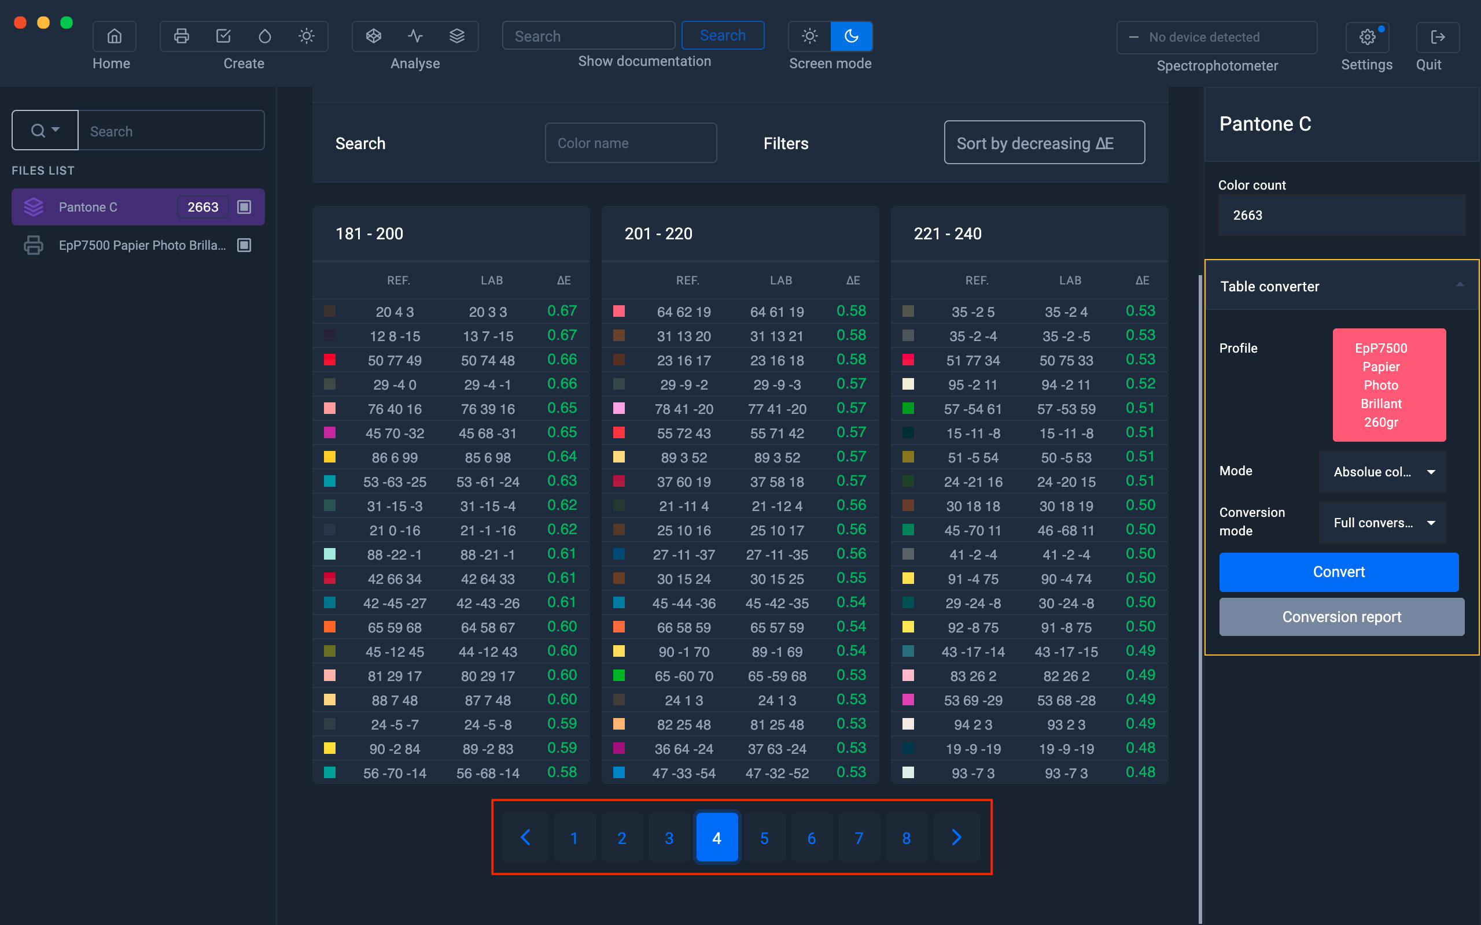Click the Quit icon

pos(1438,38)
